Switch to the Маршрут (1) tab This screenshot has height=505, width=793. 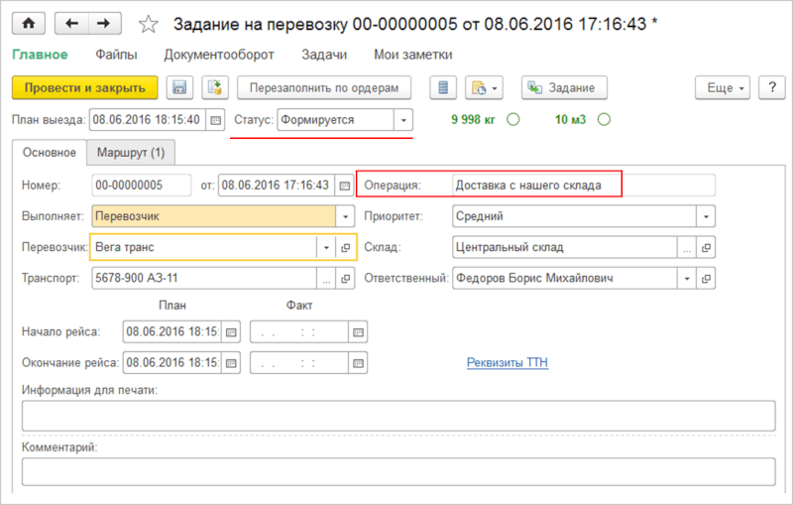(131, 153)
